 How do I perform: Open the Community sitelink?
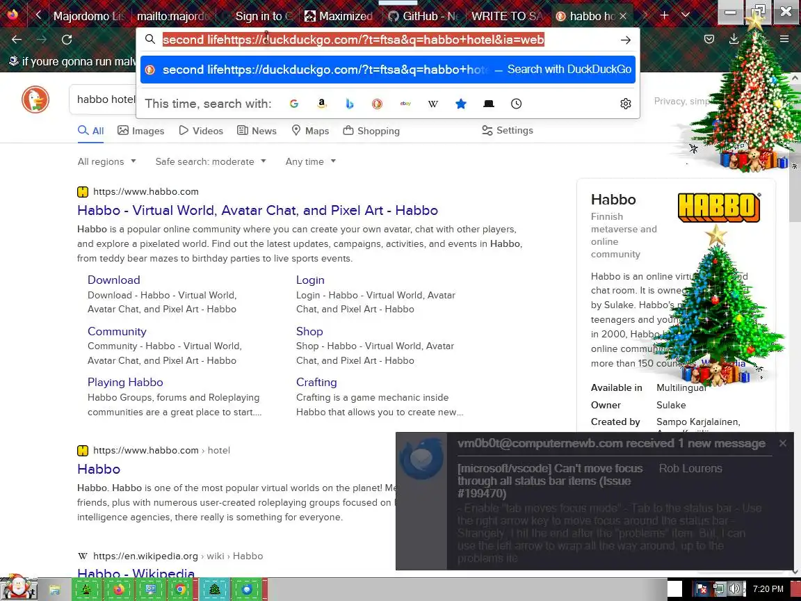click(117, 331)
